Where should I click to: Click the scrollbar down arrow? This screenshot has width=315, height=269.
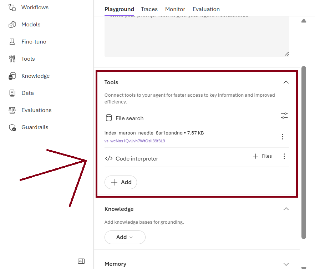[x=304, y=268]
